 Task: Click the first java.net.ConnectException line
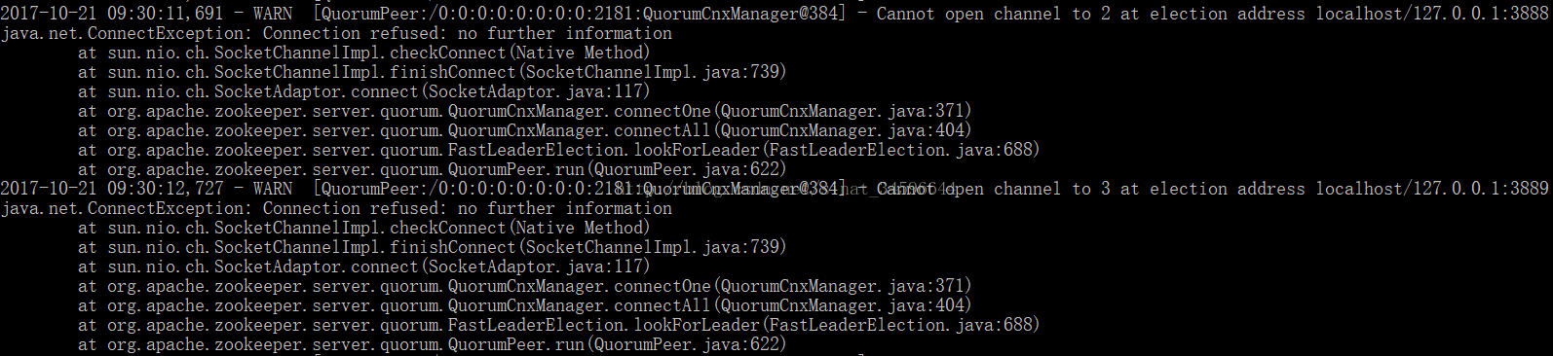tap(336, 33)
